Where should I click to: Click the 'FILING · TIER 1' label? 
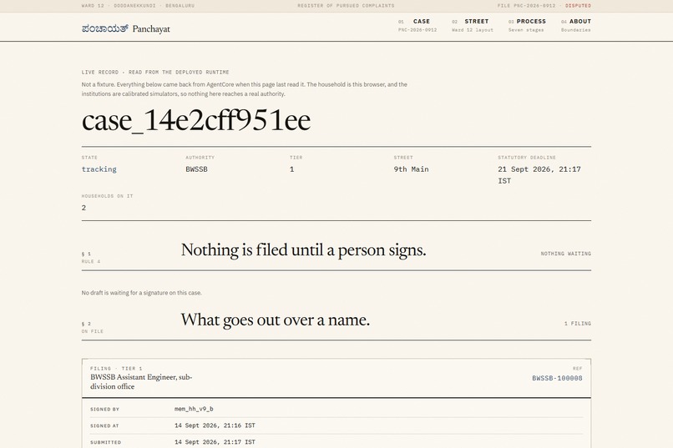pyautogui.click(x=116, y=368)
